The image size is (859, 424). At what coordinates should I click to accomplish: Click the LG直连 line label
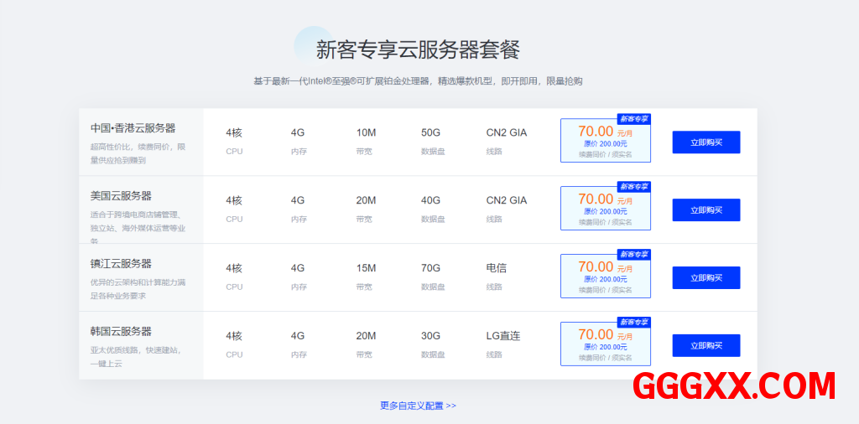(x=503, y=336)
